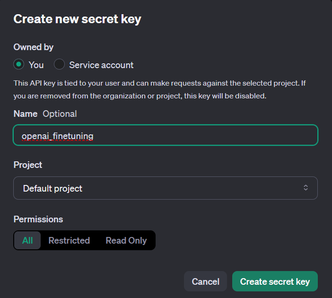
Task: Open the Project dropdown
Action: coord(165,188)
